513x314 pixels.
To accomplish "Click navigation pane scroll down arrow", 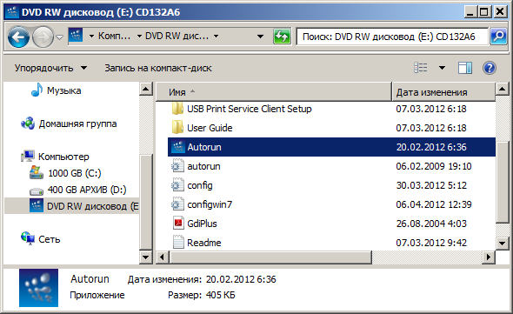I will click(145, 257).
